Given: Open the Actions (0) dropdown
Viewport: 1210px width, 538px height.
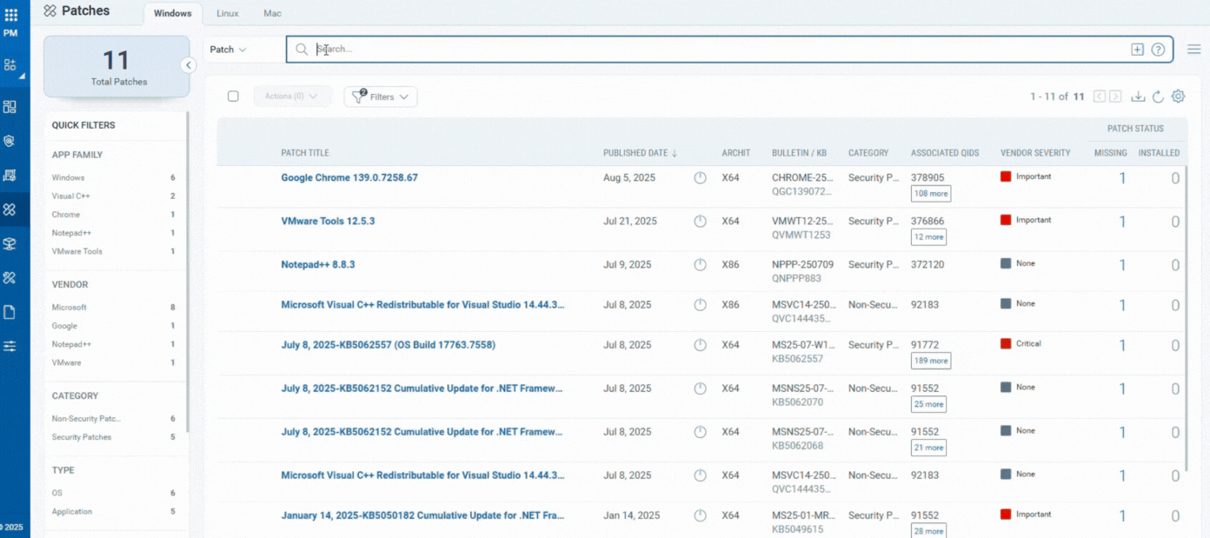Looking at the screenshot, I should [x=292, y=96].
